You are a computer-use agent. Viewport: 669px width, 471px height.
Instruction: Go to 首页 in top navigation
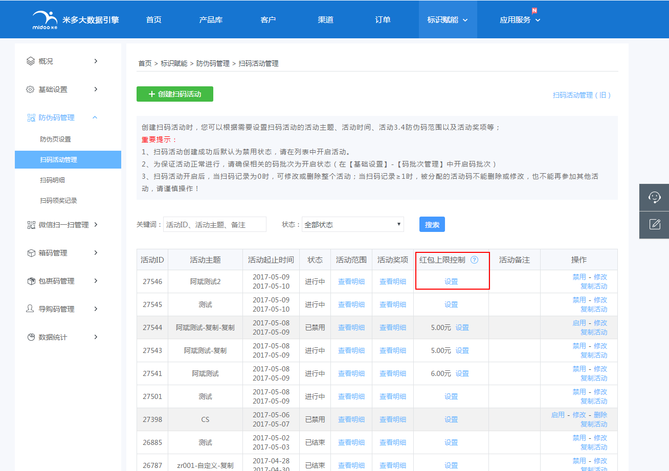pyautogui.click(x=153, y=20)
